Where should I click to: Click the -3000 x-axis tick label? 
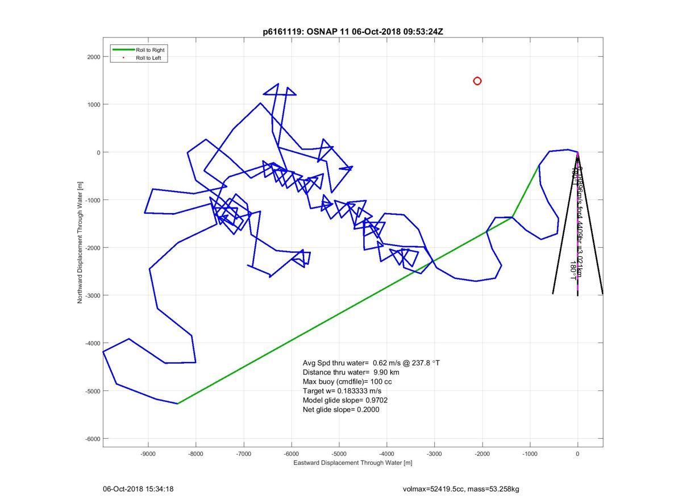[x=435, y=454]
